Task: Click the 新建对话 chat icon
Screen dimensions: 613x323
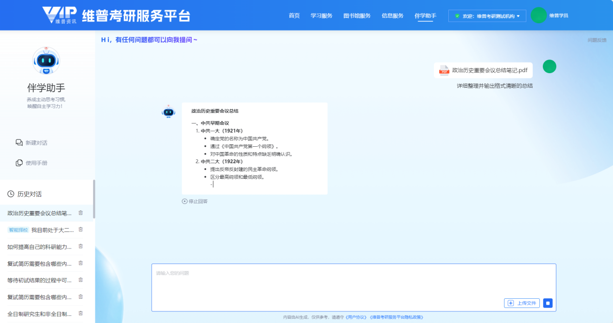Action: click(x=19, y=143)
